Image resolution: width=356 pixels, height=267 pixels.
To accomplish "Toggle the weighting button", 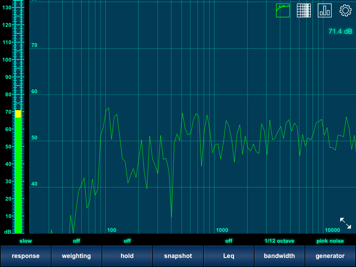I will click(x=76, y=256).
